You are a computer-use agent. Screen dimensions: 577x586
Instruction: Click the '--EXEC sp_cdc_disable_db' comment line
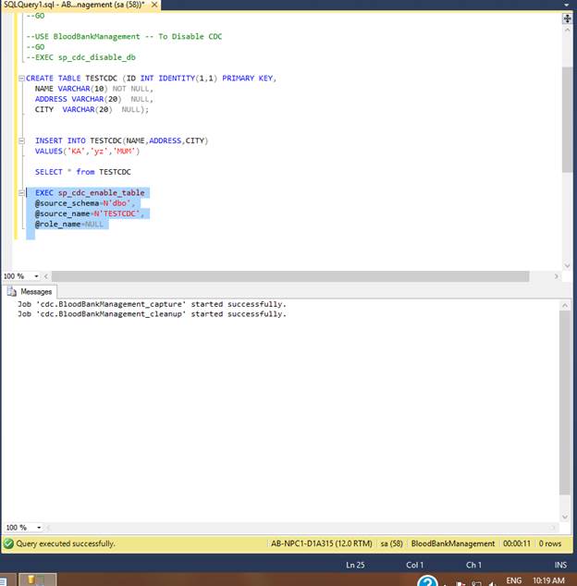80,57
